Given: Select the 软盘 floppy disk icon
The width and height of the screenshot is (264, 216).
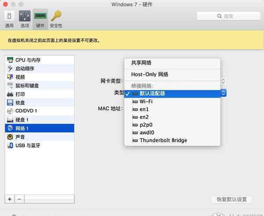Looking at the screenshot, I should [x=10, y=103].
